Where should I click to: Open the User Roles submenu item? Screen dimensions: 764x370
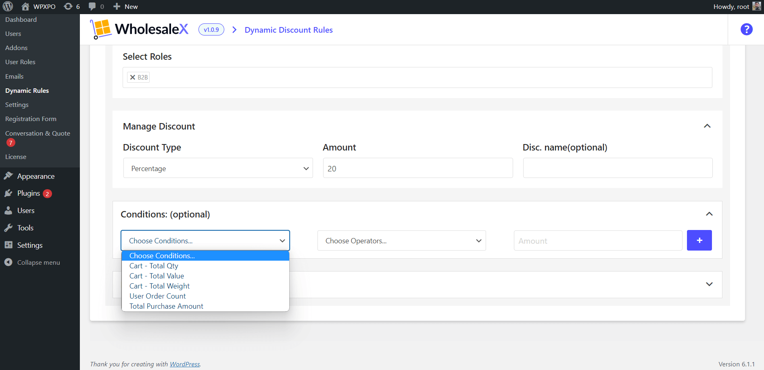[x=20, y=62]
